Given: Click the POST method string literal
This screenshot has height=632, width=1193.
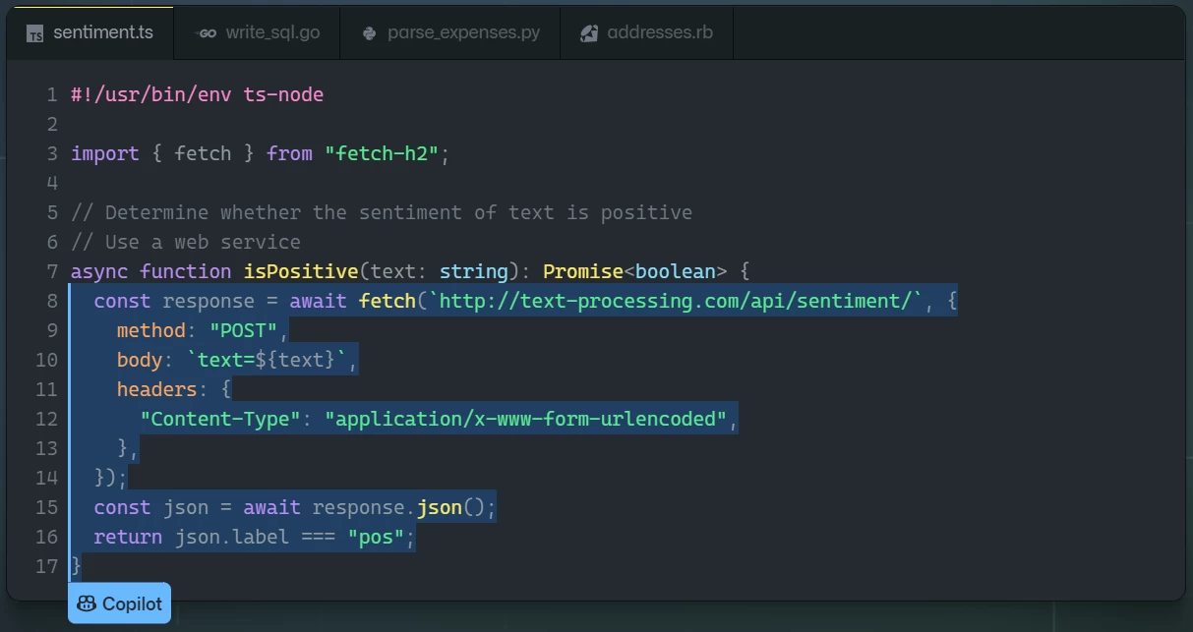Looking at the screenshot, I should pyautogui.click(x=242, y=330).
